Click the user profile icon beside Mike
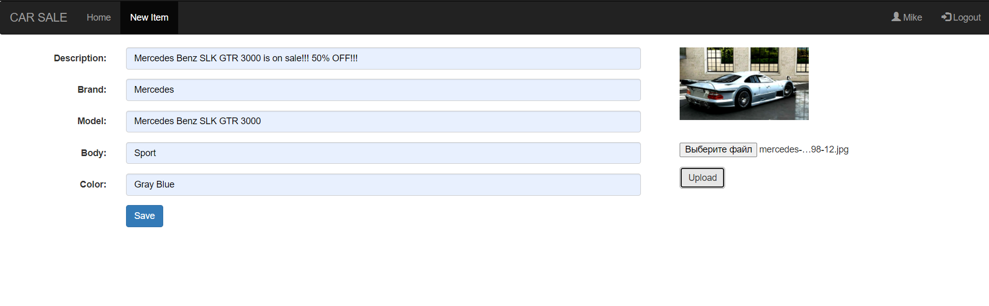Screen dimensions: 989x306 896,17
